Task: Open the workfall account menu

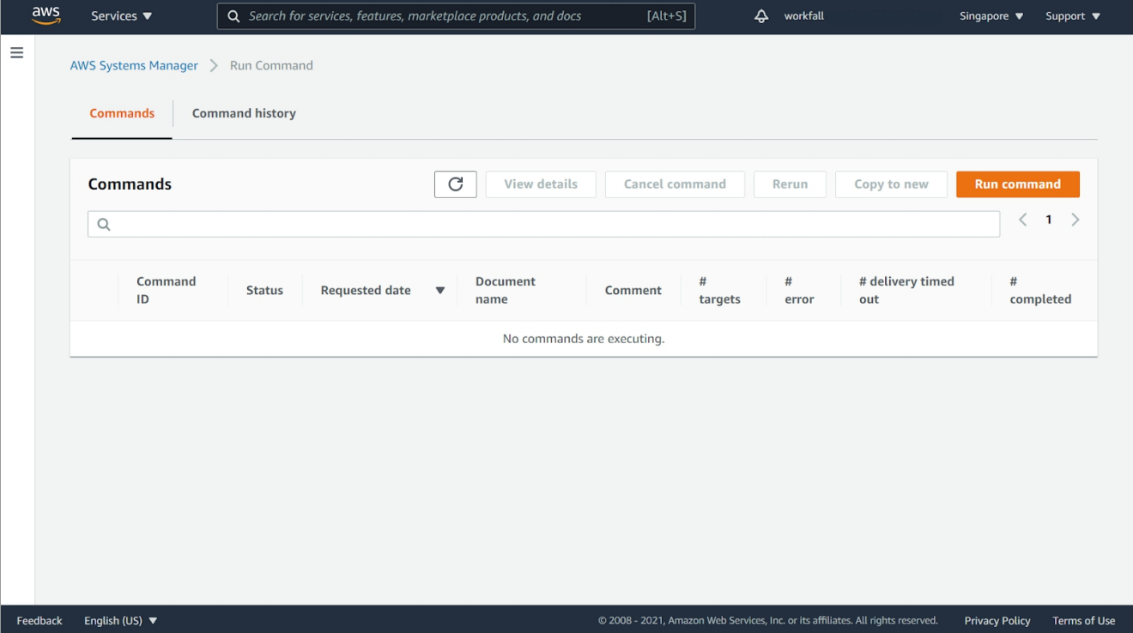Action: pos(804,16)
